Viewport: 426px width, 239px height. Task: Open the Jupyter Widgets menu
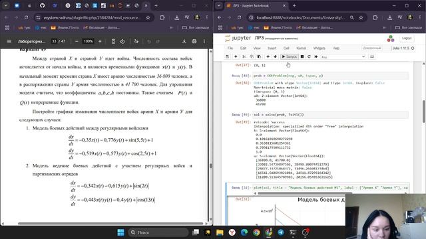pyautogui.click(x=319, y=48)
